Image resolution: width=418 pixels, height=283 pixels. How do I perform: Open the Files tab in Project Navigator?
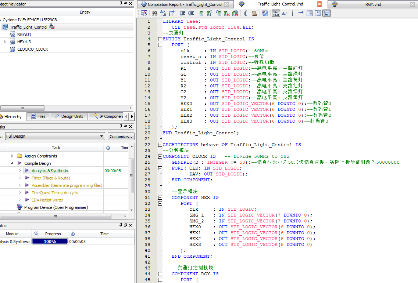tap(38, 116)
